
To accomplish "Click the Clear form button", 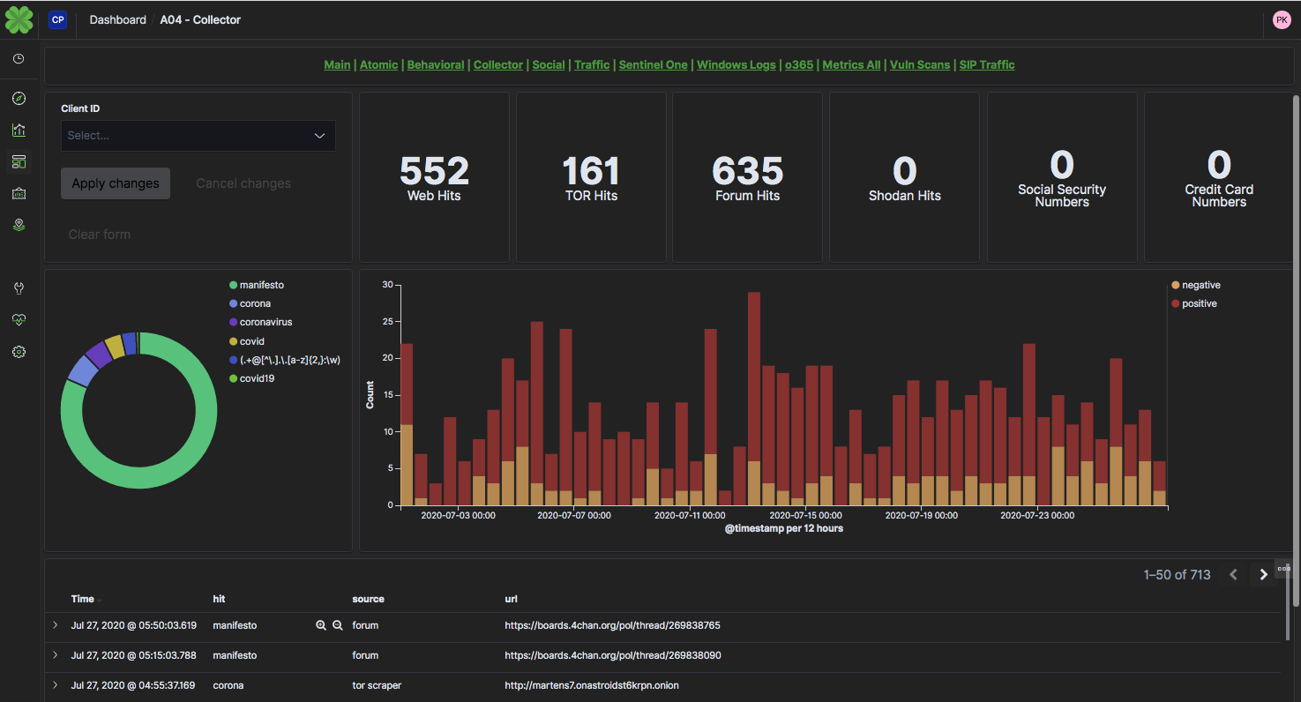I will pos(100,235).
